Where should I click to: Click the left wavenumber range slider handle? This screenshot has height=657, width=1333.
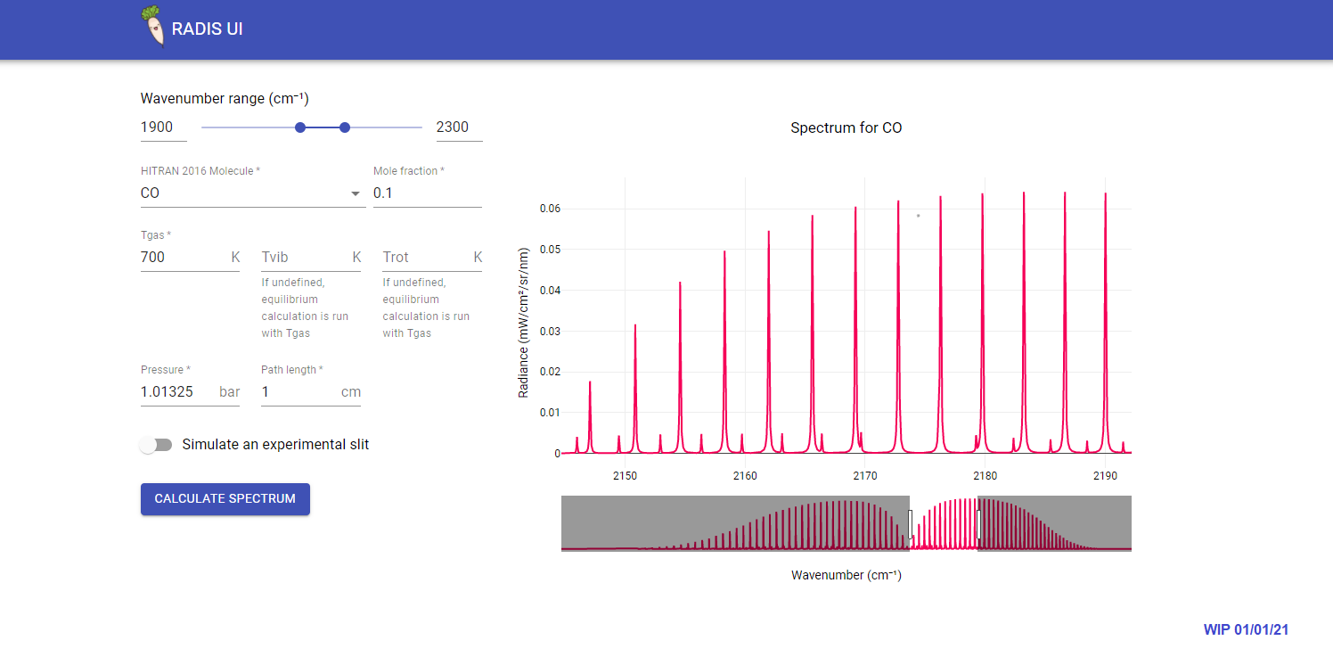pyautogui.click(x=300, y=127)
